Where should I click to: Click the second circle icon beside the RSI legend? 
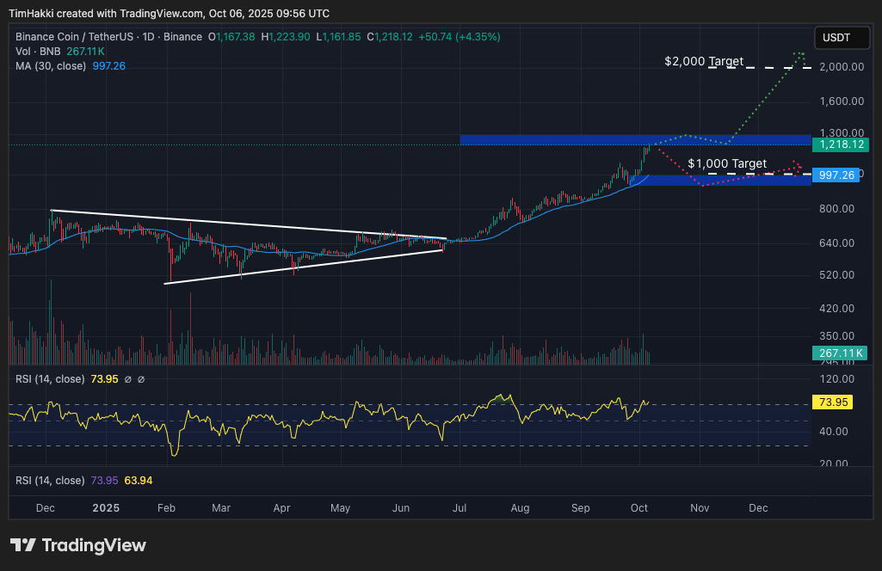(x=141, y=378)
